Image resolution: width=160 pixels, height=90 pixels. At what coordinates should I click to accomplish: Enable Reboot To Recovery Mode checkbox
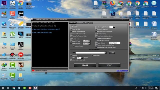click(71, 36)
